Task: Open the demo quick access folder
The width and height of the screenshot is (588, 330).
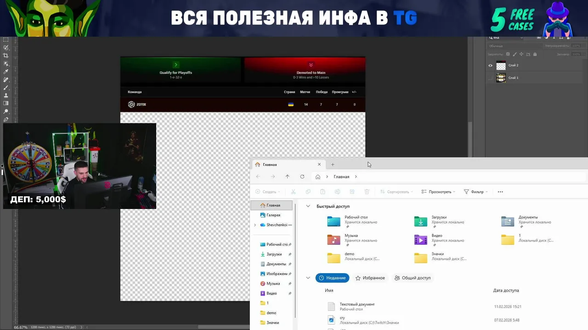Action: [354, 258]
